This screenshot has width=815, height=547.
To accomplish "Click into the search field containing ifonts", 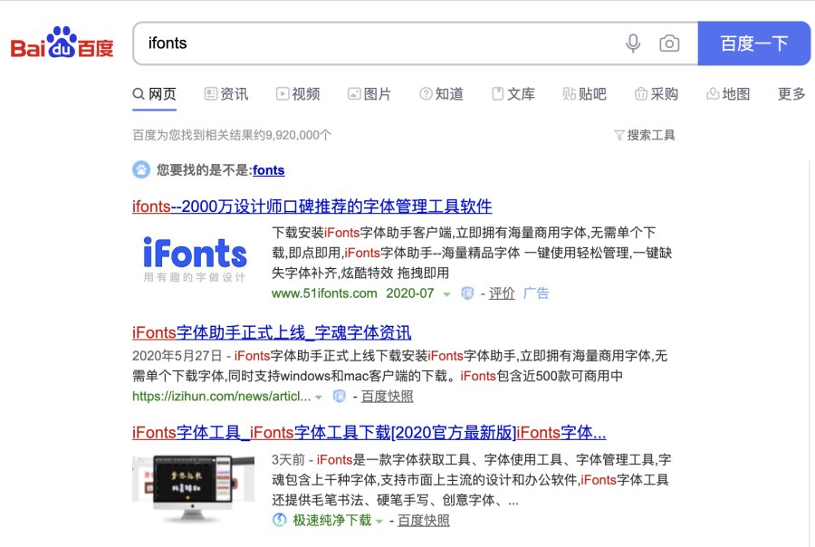I will [371, 43].
